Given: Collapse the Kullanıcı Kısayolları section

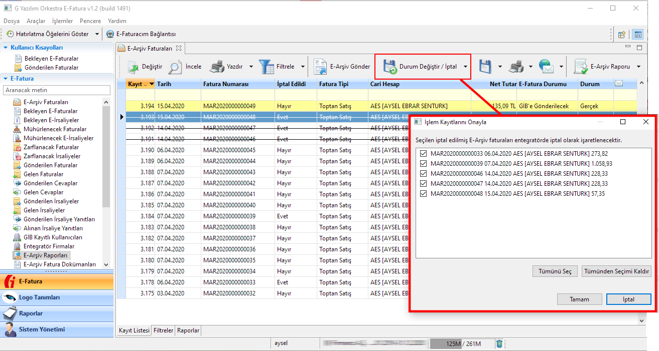Looking at the screenshot, I should click(x=6, y=48).
